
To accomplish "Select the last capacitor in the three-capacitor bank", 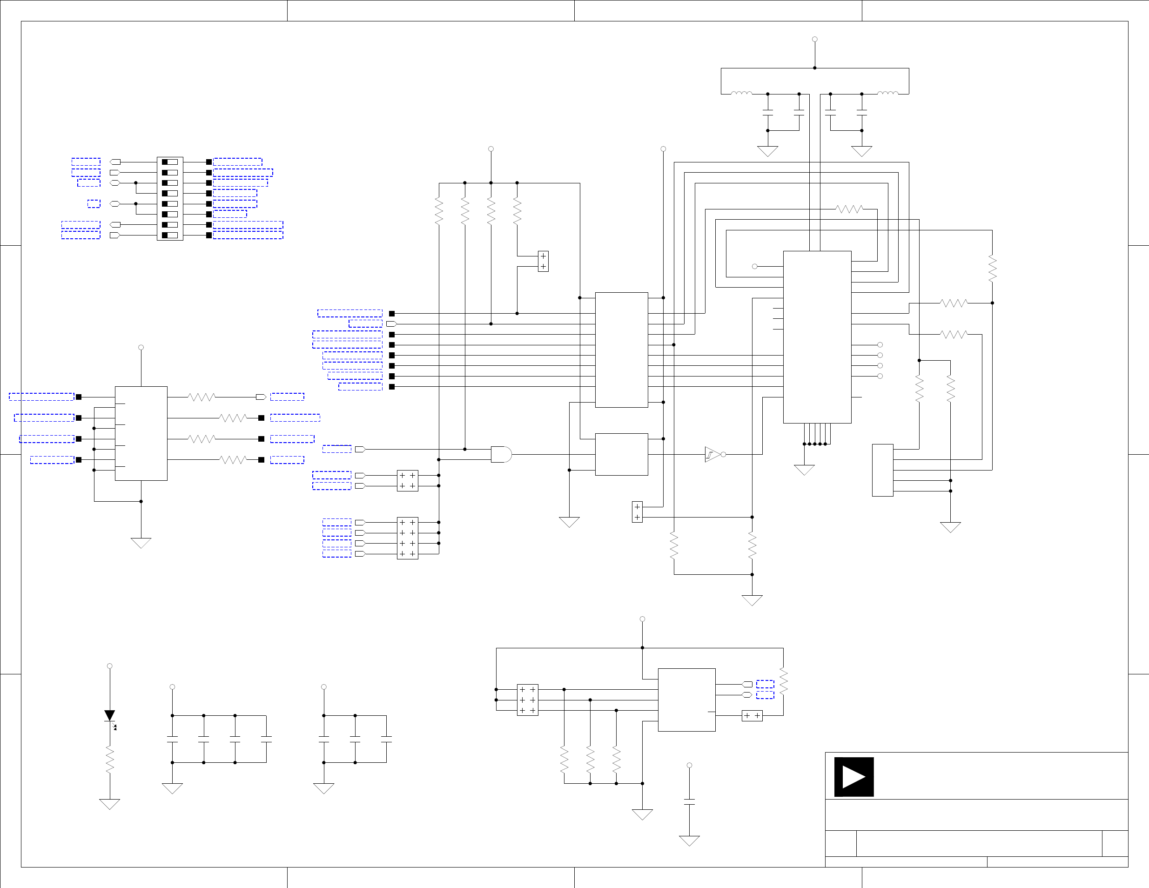I will tap(387, 739).
